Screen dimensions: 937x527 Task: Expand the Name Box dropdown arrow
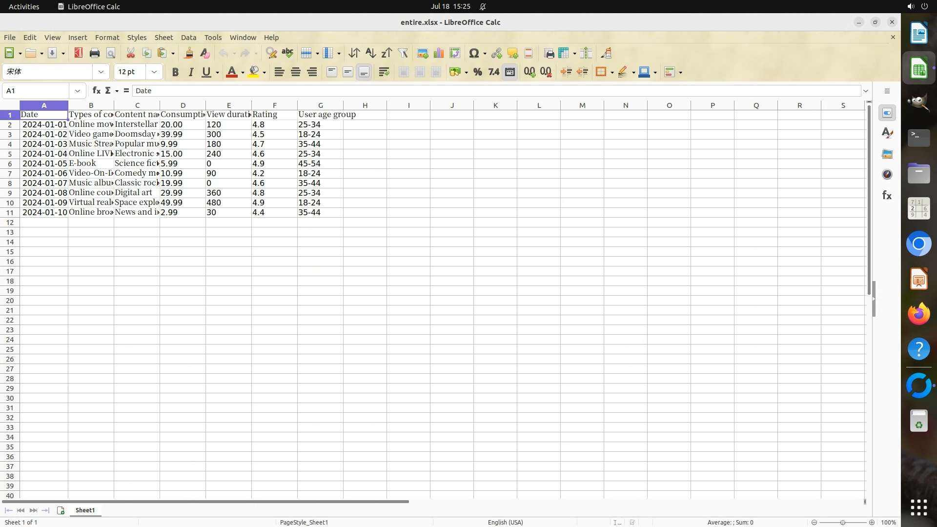coord(78,91)
